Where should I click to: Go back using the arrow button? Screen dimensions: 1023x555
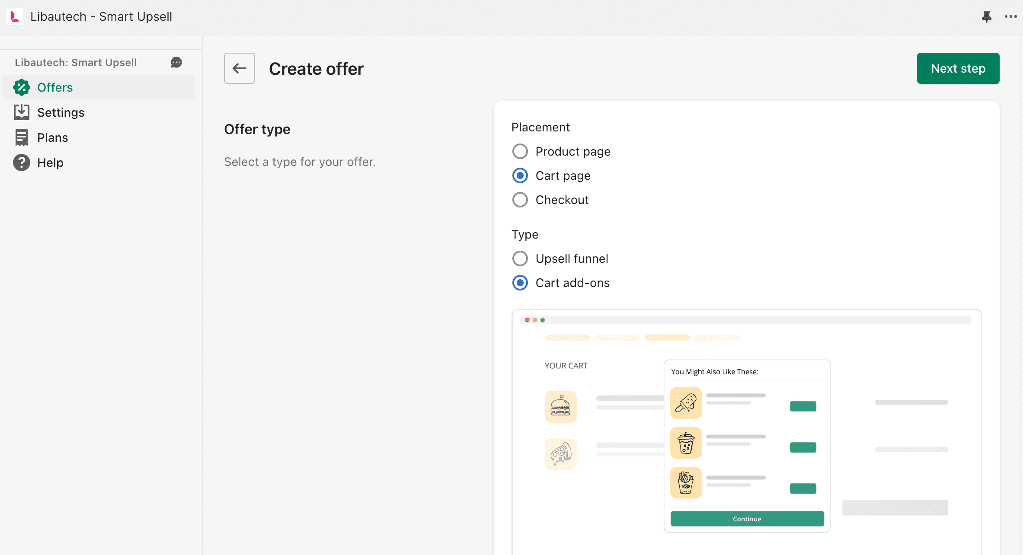[x=240, y=68]
